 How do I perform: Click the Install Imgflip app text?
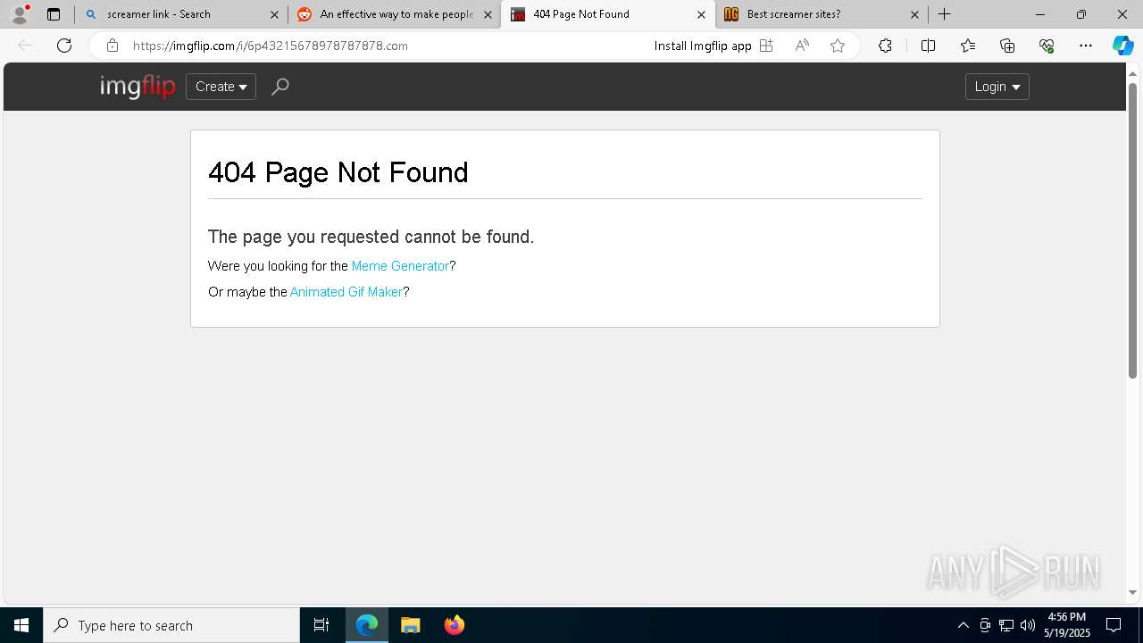pos(703,46)
